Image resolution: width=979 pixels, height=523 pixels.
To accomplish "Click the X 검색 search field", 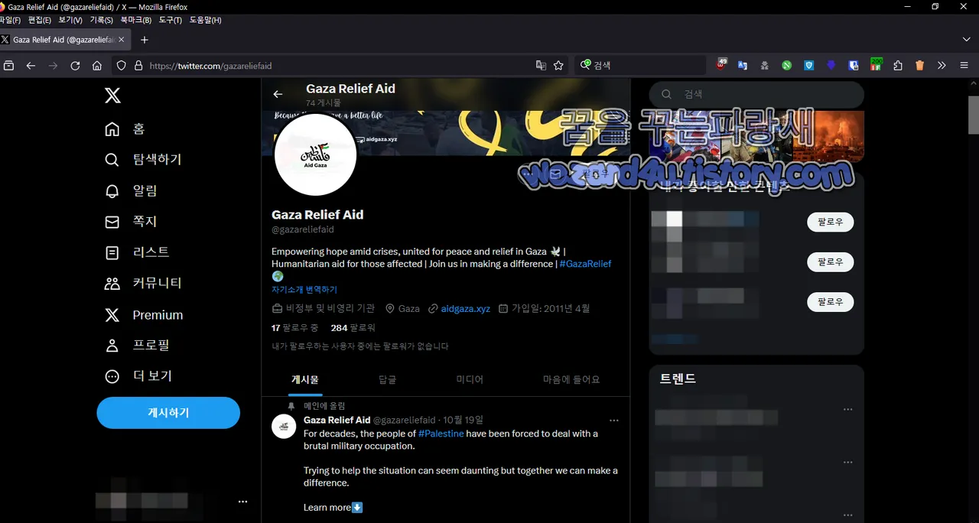I will click(x=756, y=94).
